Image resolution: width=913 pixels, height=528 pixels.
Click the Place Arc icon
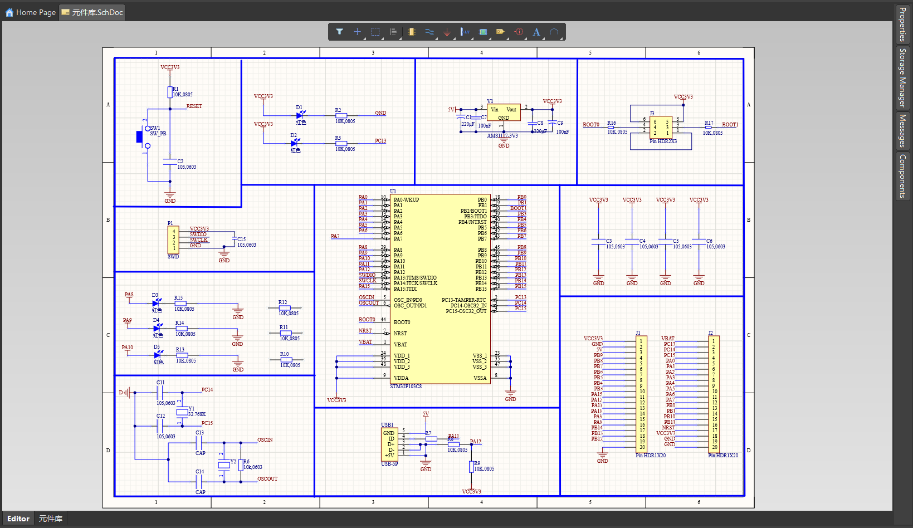(554, 32)
